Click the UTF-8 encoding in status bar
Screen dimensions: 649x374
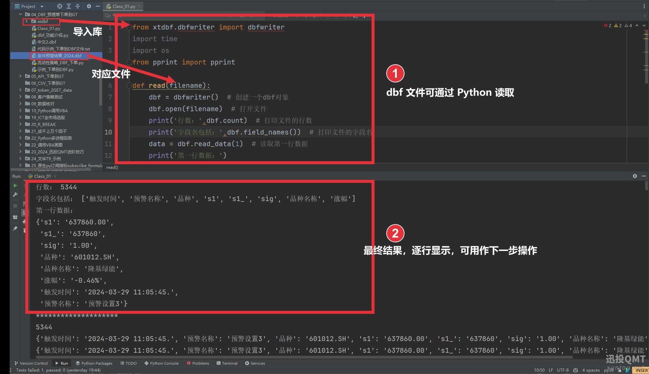563,370
